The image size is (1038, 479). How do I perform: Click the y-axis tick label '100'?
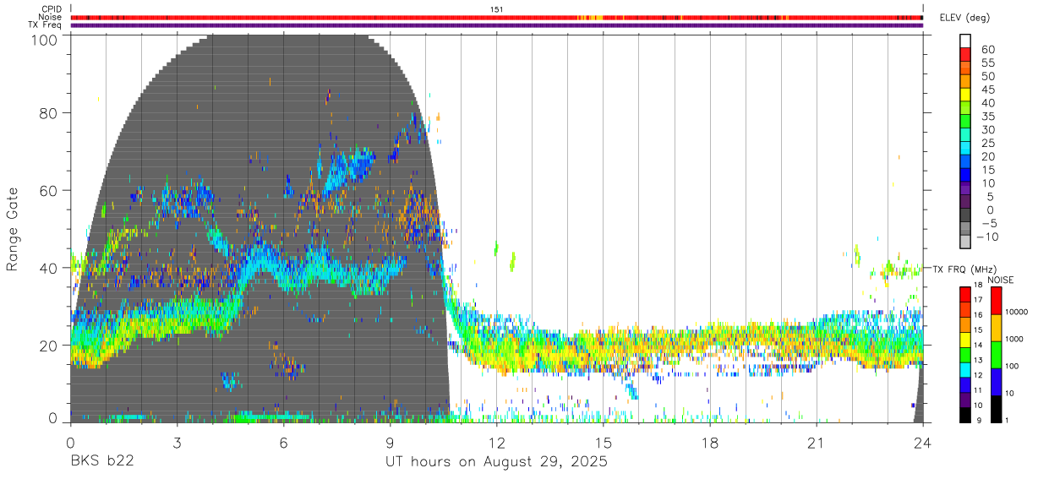click(44, 39)
